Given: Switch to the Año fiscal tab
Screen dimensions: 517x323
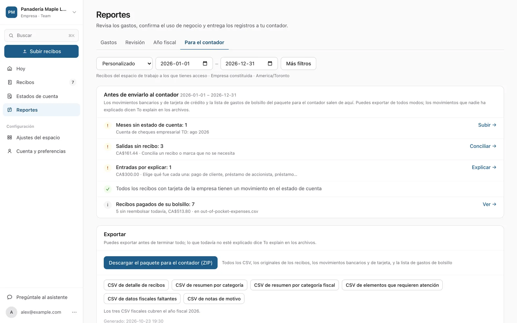Looking at the screenshot, I should point(165,42).
